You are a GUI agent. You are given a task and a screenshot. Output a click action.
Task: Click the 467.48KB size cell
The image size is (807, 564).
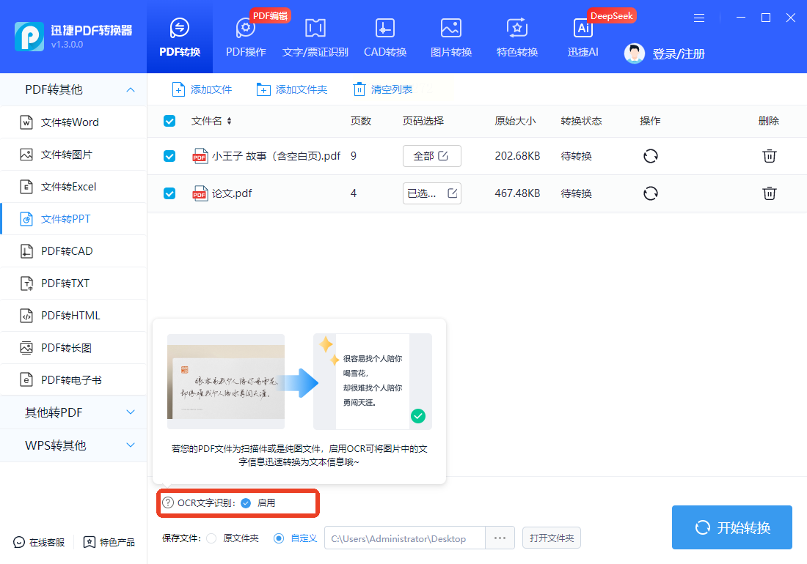tap(517, 193)
